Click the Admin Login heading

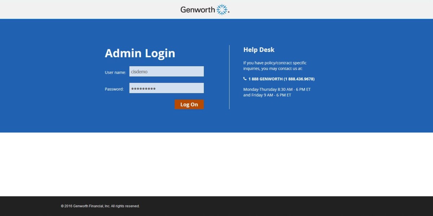(140, 53)
